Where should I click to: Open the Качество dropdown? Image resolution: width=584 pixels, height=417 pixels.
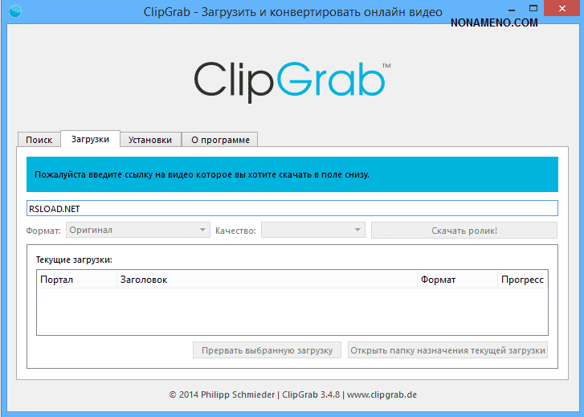(312, 231)
